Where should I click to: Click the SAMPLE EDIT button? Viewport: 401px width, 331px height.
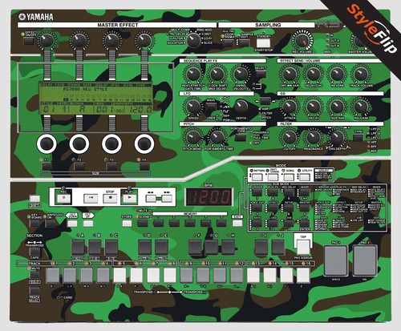pyautogui.click(x=244, y=42)
